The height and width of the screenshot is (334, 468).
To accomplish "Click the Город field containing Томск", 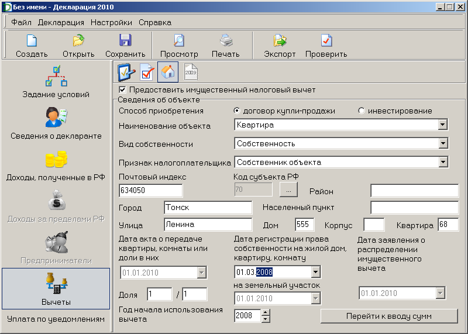I will pyautogui.click(x=208, y=208).
